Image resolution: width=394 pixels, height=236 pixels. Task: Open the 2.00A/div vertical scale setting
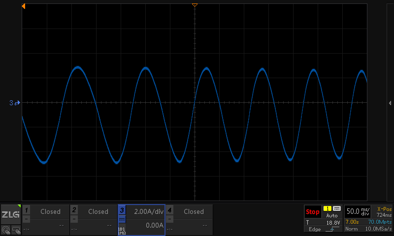pos(148,211)
